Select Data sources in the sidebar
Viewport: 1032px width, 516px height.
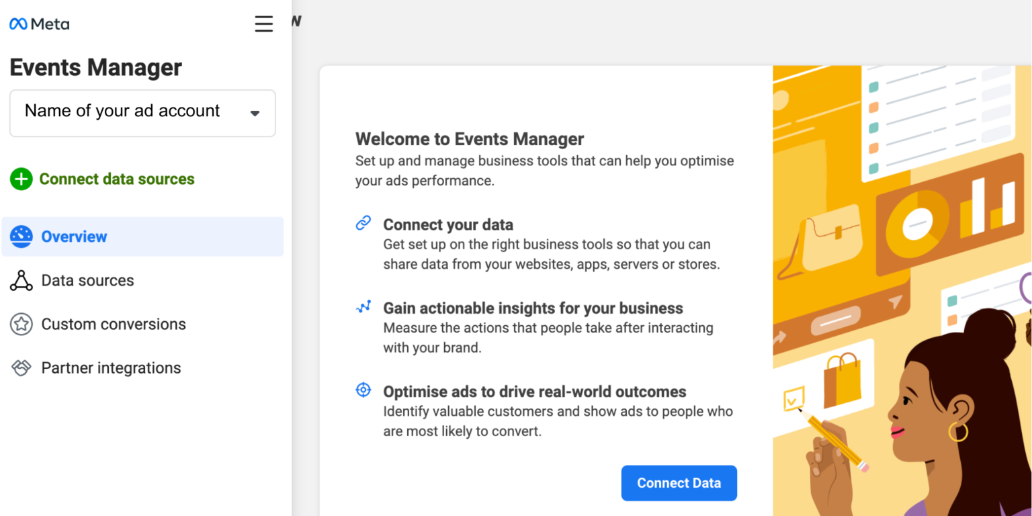click(x=87, y=280)
